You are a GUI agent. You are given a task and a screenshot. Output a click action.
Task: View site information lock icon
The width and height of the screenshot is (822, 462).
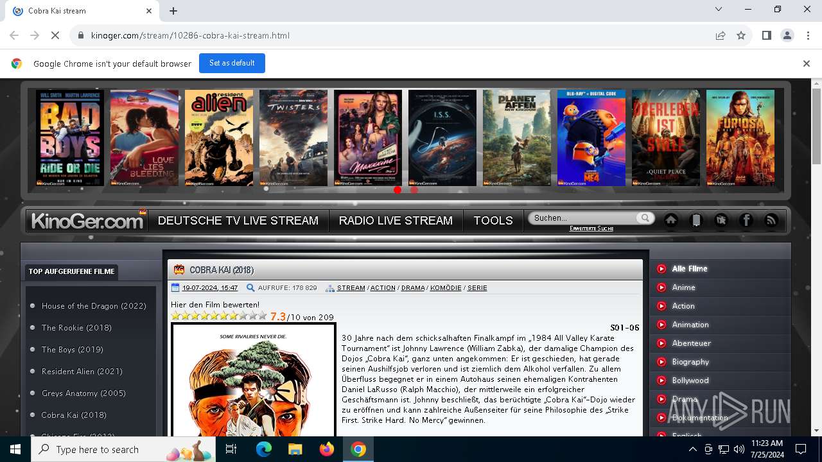point(81,35)
